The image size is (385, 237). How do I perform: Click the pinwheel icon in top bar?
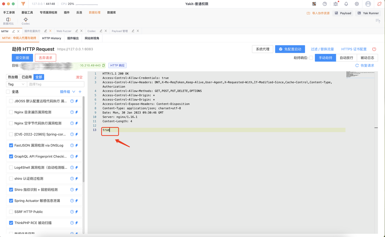pos(314,4)
